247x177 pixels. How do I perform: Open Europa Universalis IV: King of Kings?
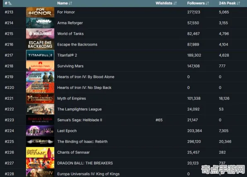88,174
